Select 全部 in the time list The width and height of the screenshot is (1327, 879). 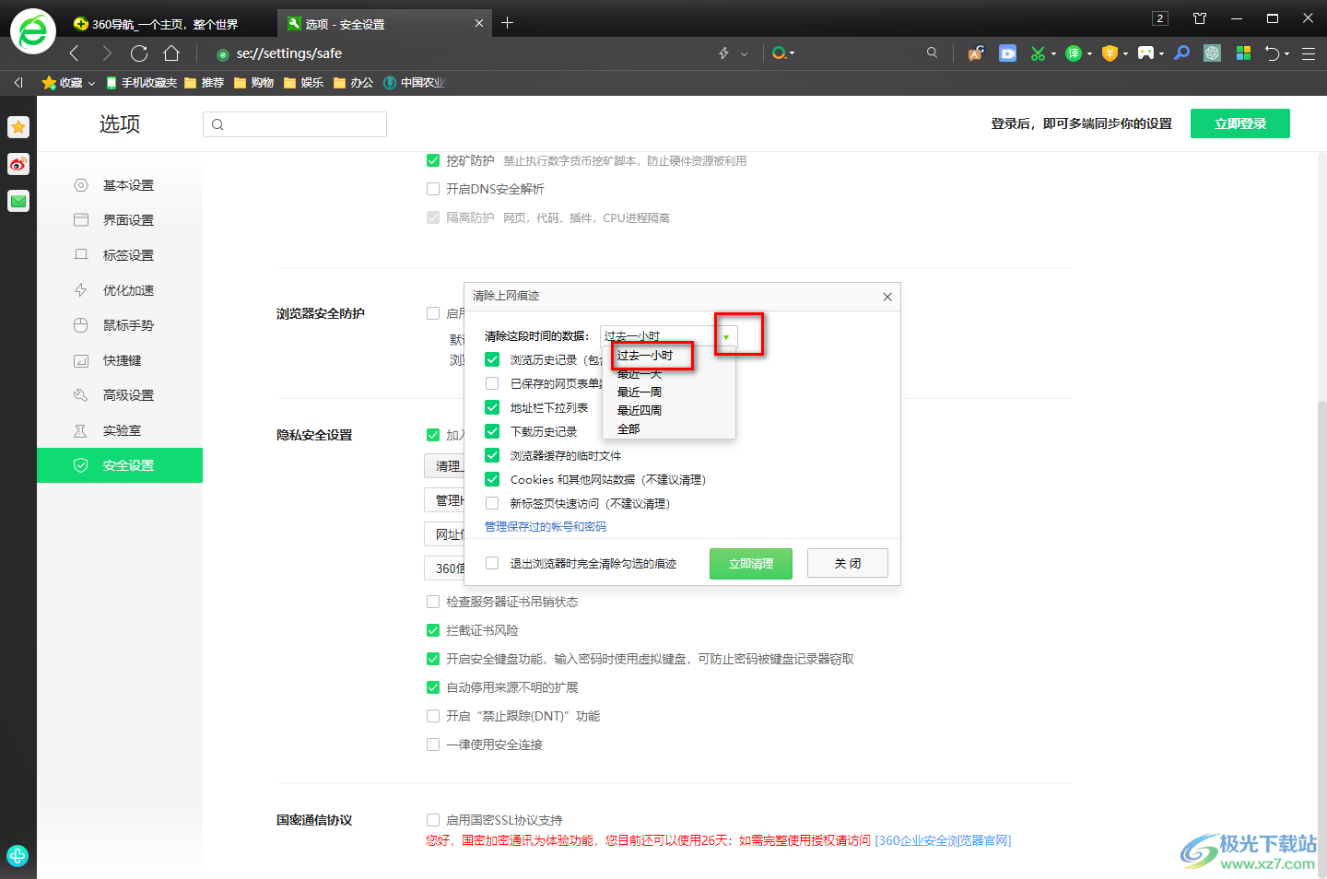(628, 429)
